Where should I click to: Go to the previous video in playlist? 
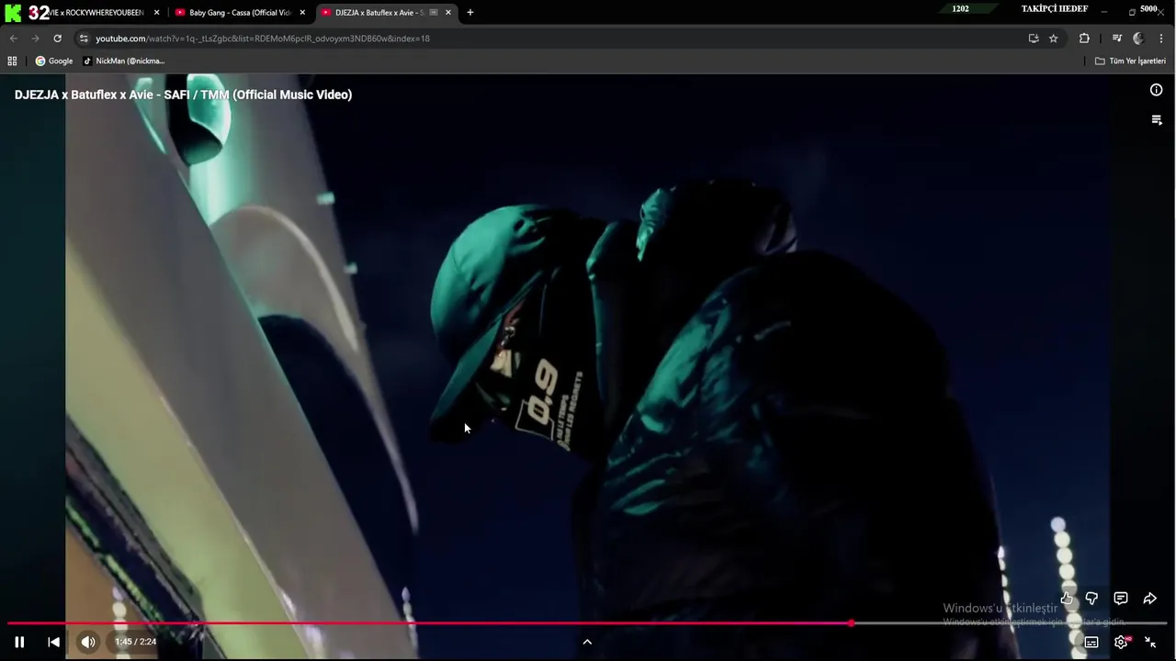53,642
